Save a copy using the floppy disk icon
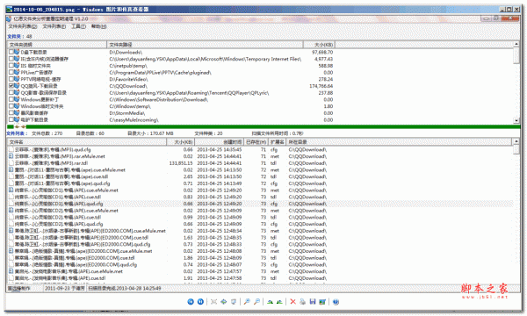527x316 pixels. click(313, 302)
